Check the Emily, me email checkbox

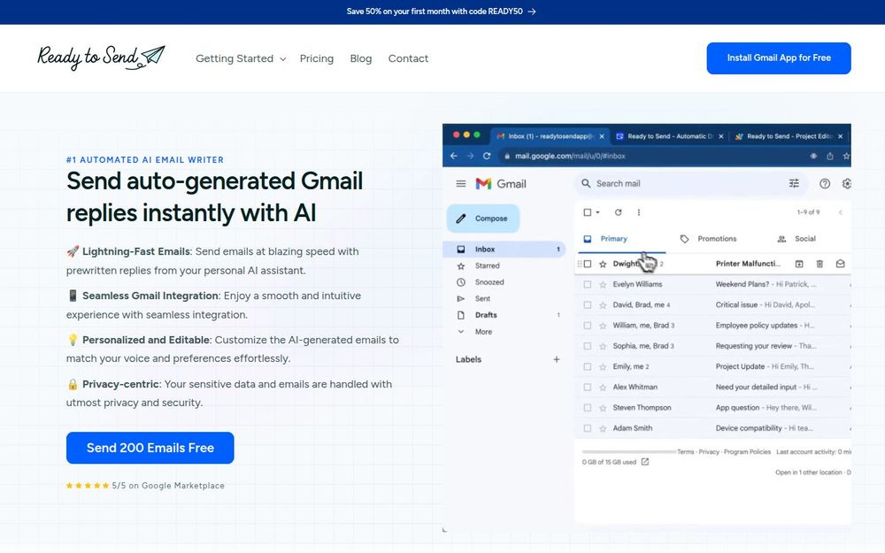pyautogui.click(x=588, y=367)
